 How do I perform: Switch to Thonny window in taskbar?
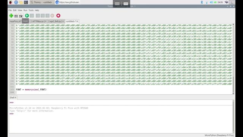(x=42, y=2)
